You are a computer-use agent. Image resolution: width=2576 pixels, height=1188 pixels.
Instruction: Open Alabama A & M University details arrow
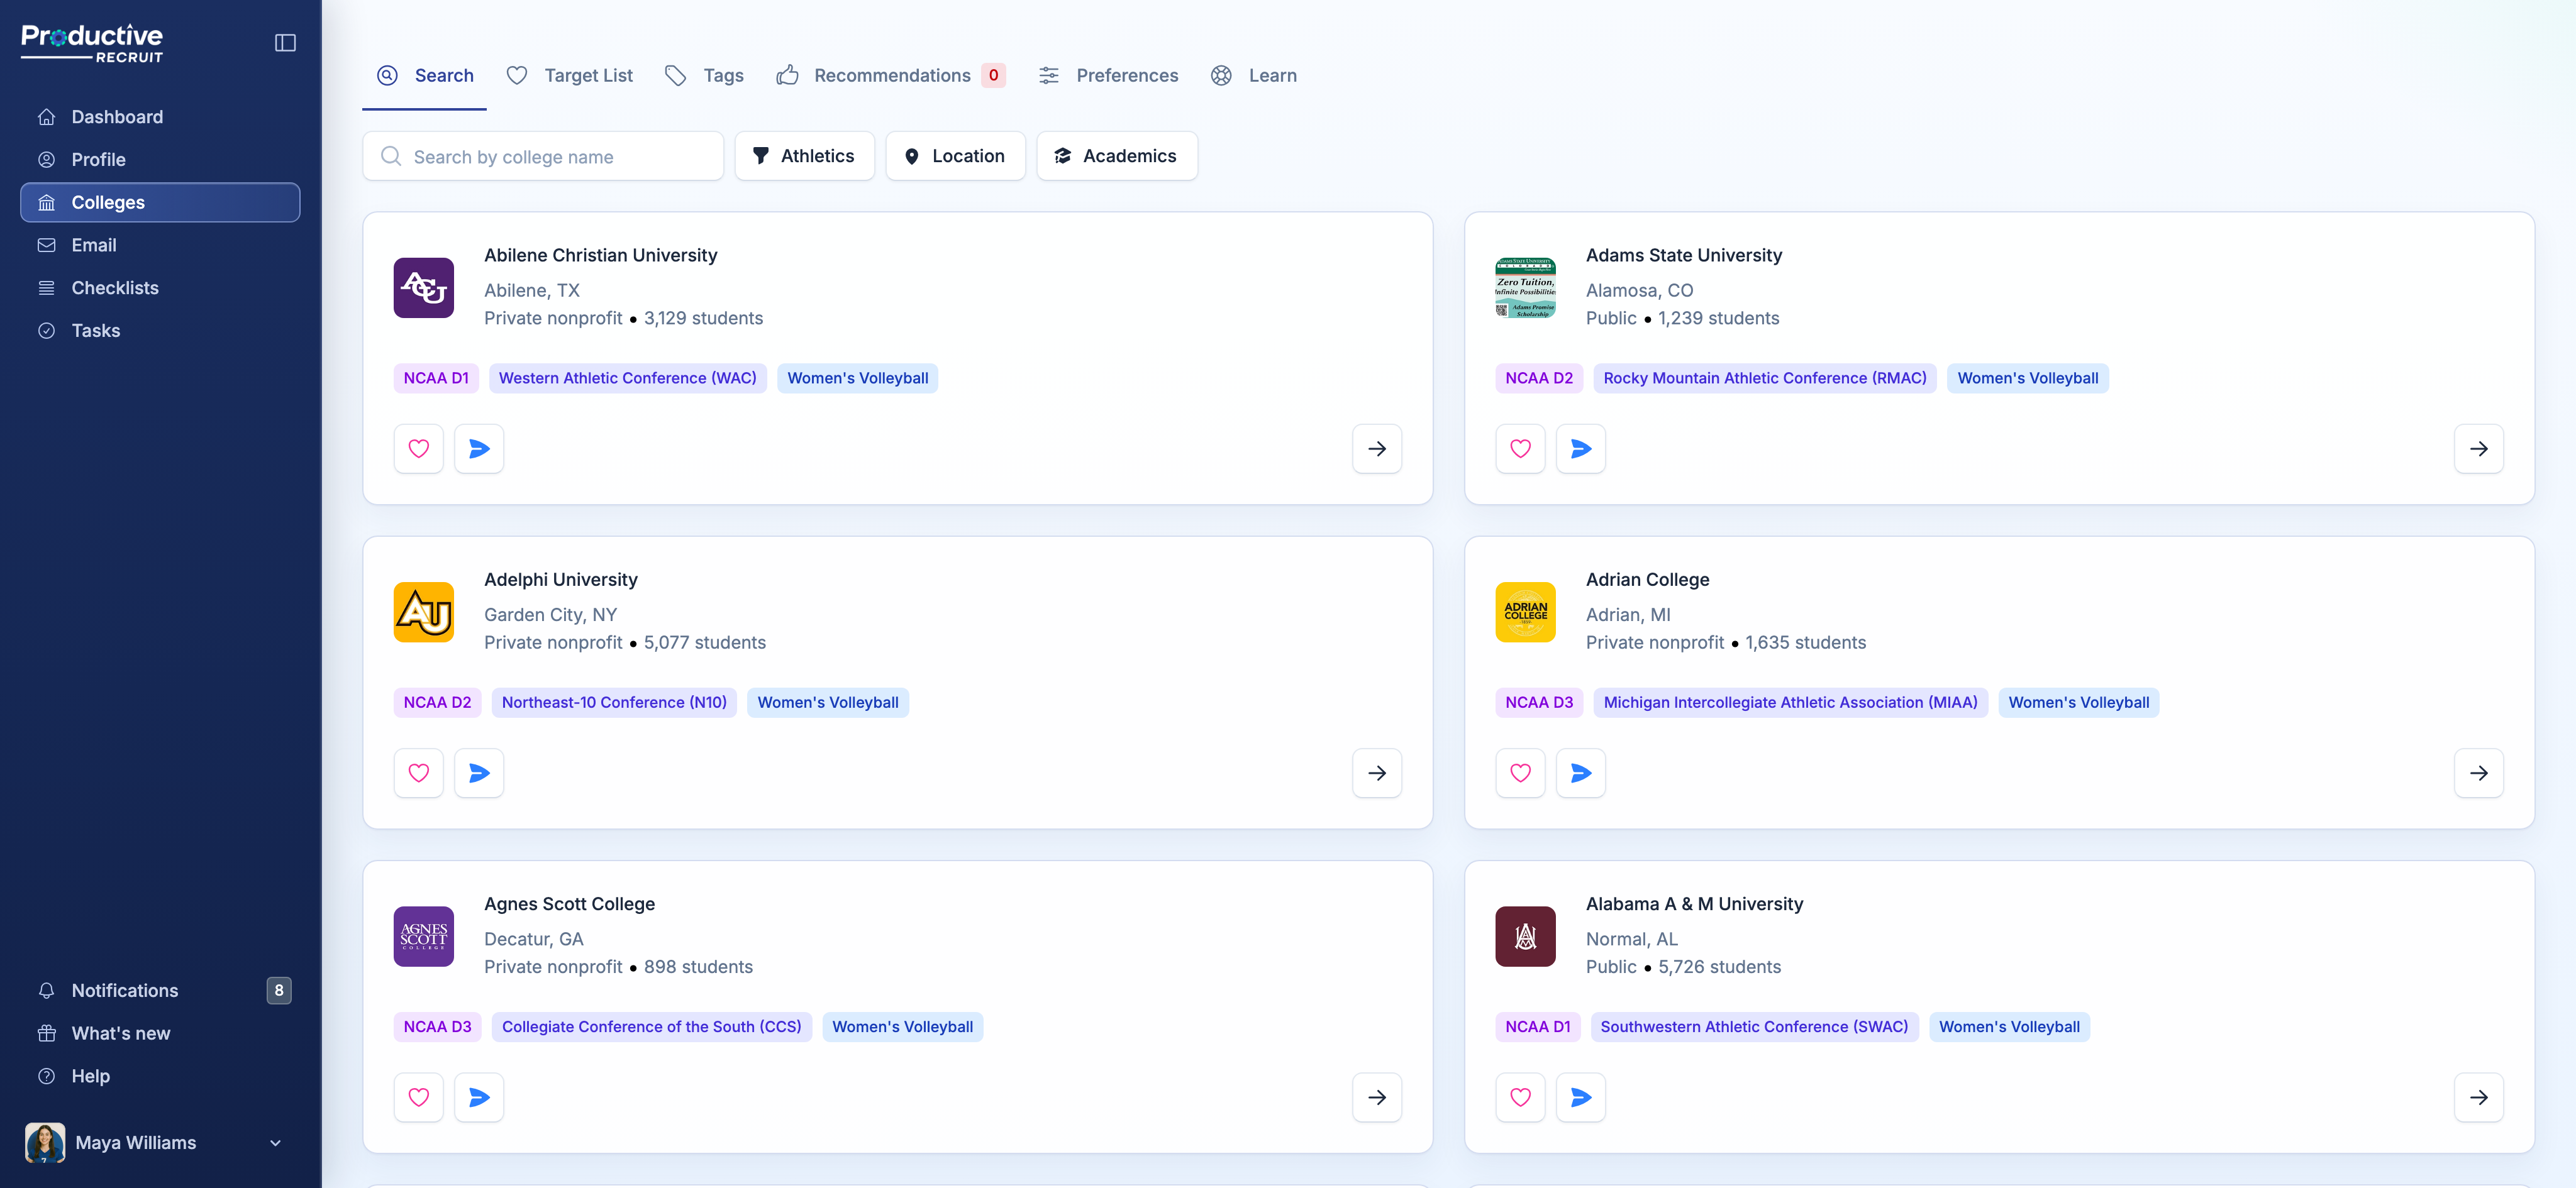[2479, 1097]
